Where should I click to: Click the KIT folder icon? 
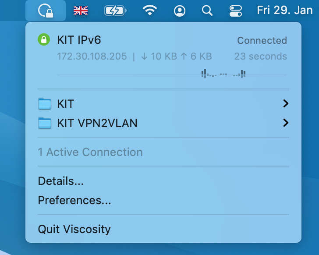(x=45, y=104)
